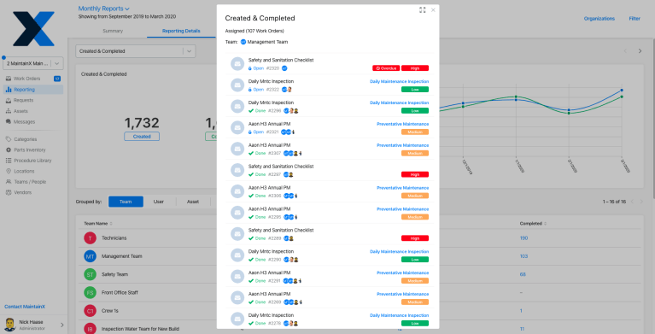Group results by Asset
Screen dimensions: 655x334
tap(193, 202)
